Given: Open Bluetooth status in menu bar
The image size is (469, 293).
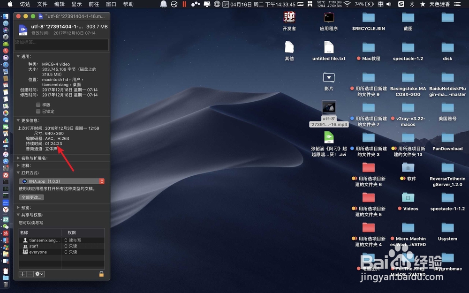Looking at the screenshot, I should point(412,4).
